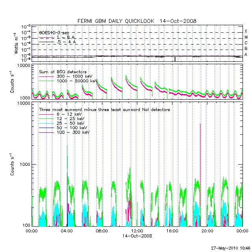
Task: Click the '100' tick label of the NaI panel
Action: click(26, 225)
